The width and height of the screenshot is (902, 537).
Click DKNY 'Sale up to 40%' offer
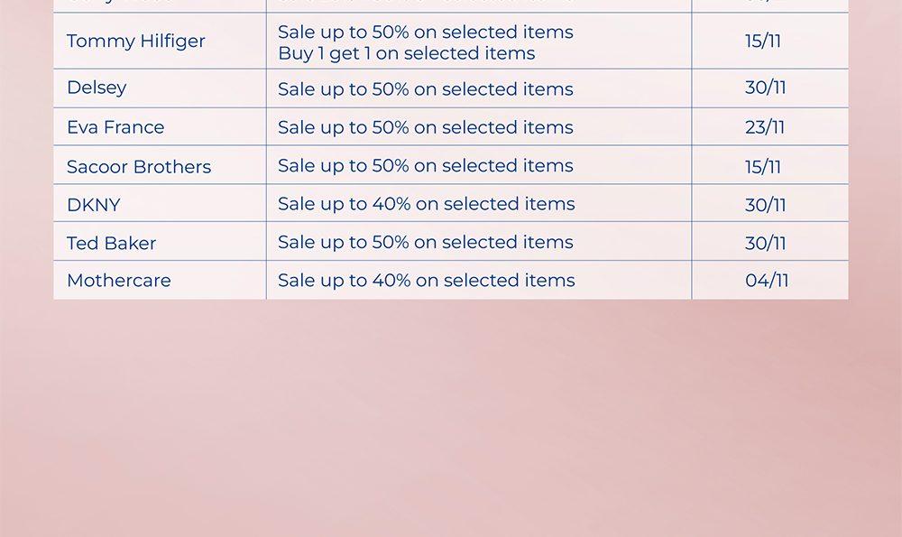pyautogui.click(x=426, y=204)
